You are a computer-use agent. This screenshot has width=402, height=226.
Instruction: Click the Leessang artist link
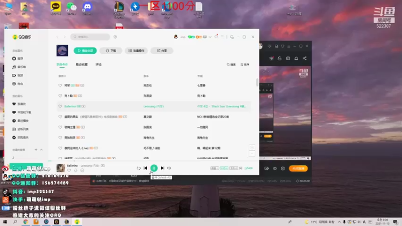click(153, 106)
